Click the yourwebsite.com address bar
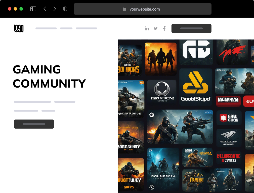The width and height of the screenshot is (254, 193). (x=145, y=9)
